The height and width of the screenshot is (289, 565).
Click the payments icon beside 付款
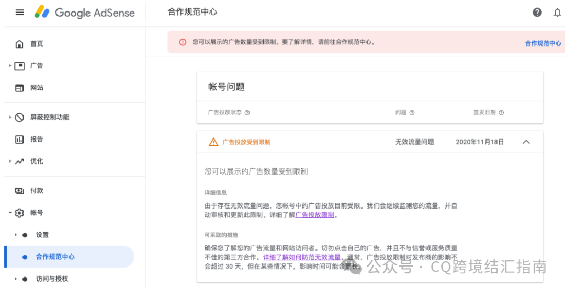pyautogui.click(x=19, y=191)
